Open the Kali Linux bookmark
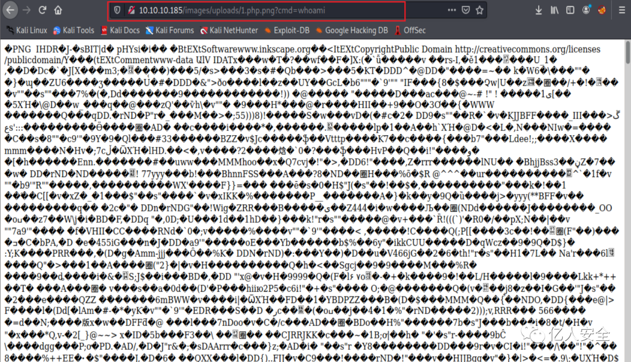The image size is (631, 362). [26, 30]
